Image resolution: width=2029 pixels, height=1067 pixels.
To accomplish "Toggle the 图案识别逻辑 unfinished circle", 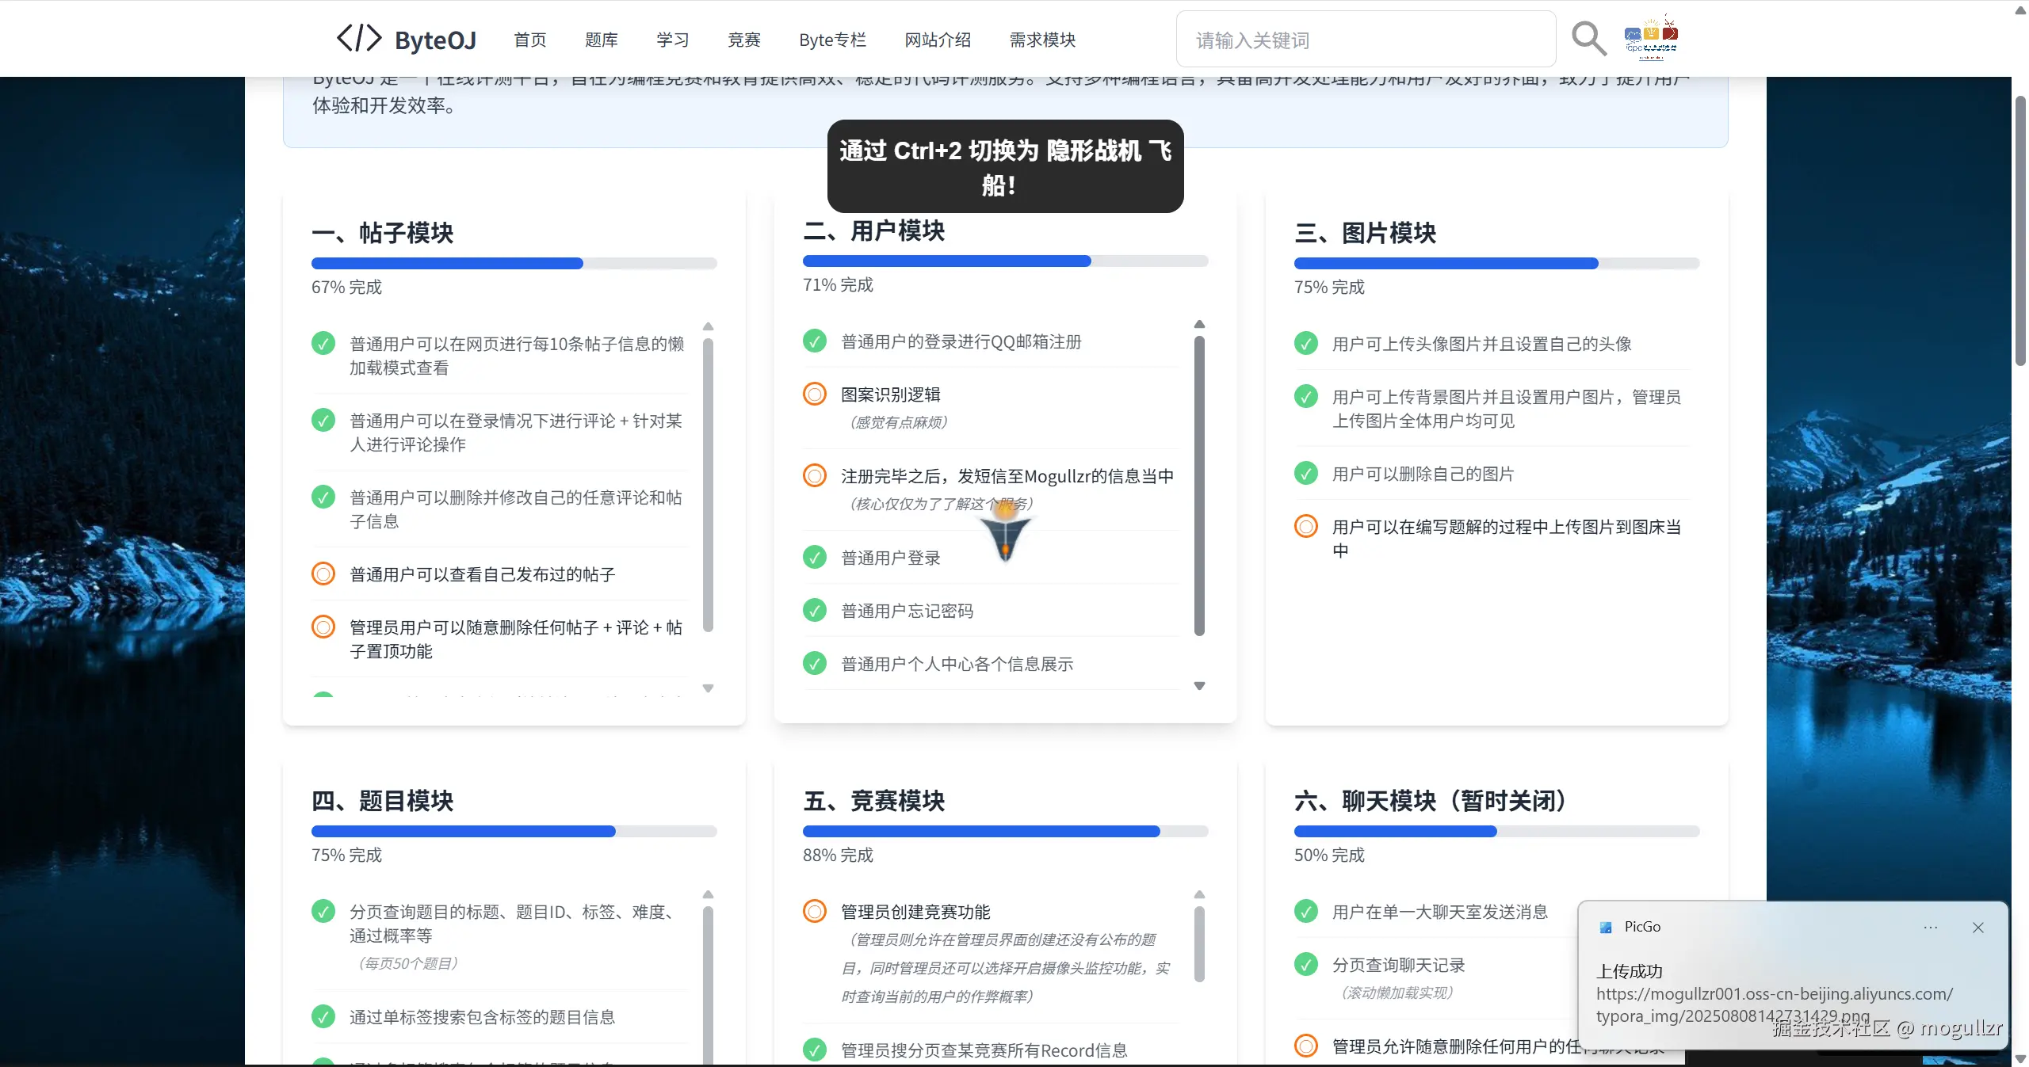I will (814, 394).
